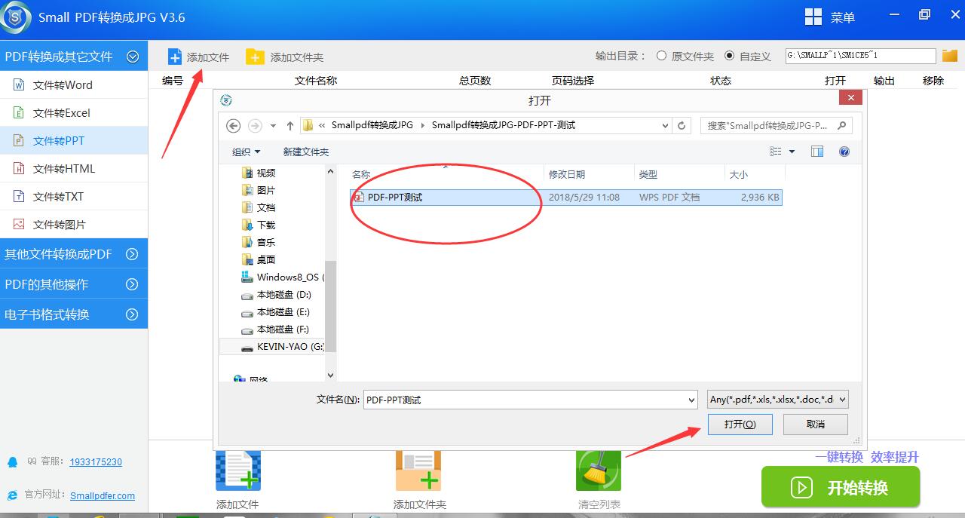
Task: Open the file type filter dropdown
Action: coord(843,399)
